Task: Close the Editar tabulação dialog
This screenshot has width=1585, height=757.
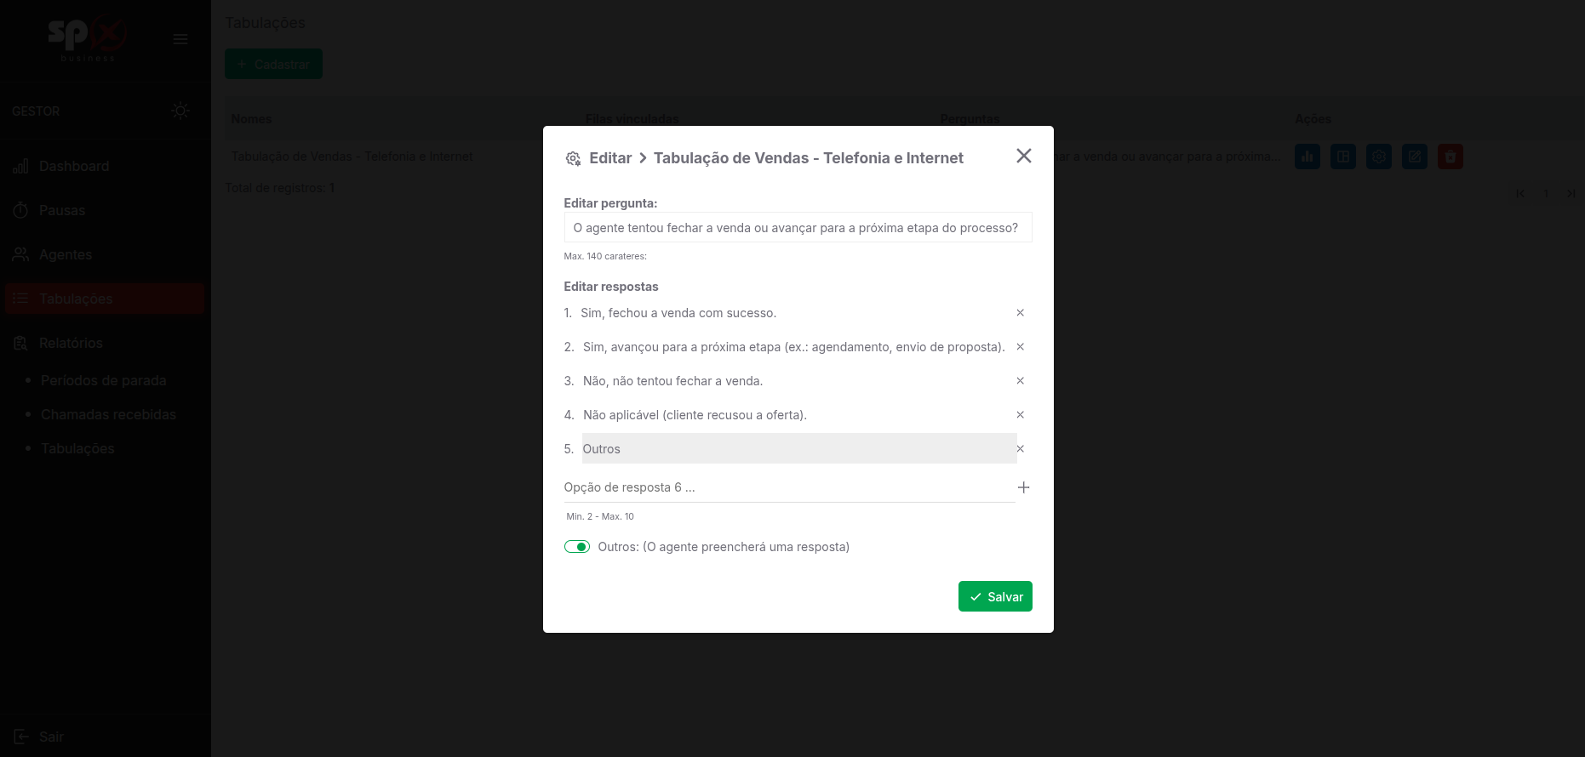Action: 1023,156
